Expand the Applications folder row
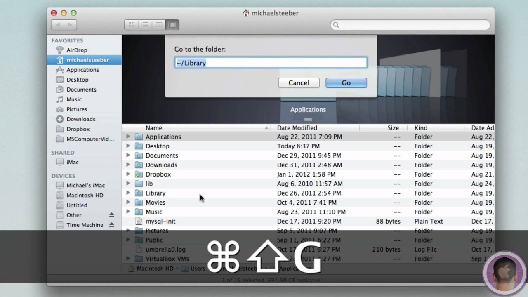 [x=128, y=137]
